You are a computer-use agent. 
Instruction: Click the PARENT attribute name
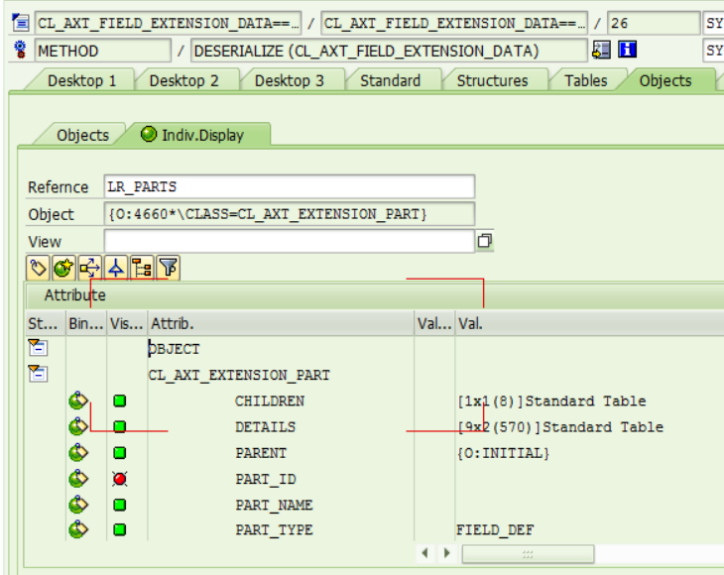tap(261, 453)
